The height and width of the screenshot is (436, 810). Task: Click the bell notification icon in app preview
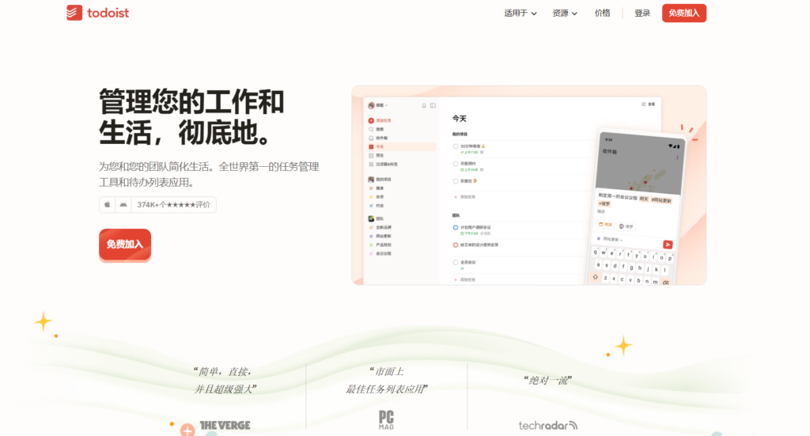(424, 105)
